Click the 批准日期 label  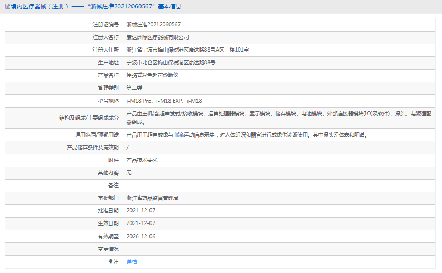(108, 210)
